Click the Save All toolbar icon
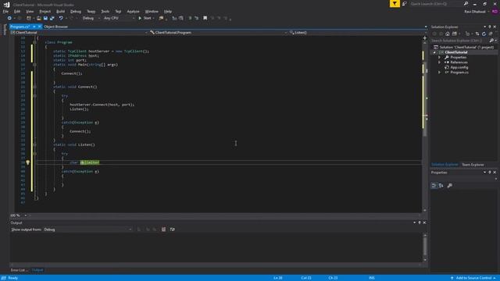Viewport: 500px width, 281px height. 52,18
